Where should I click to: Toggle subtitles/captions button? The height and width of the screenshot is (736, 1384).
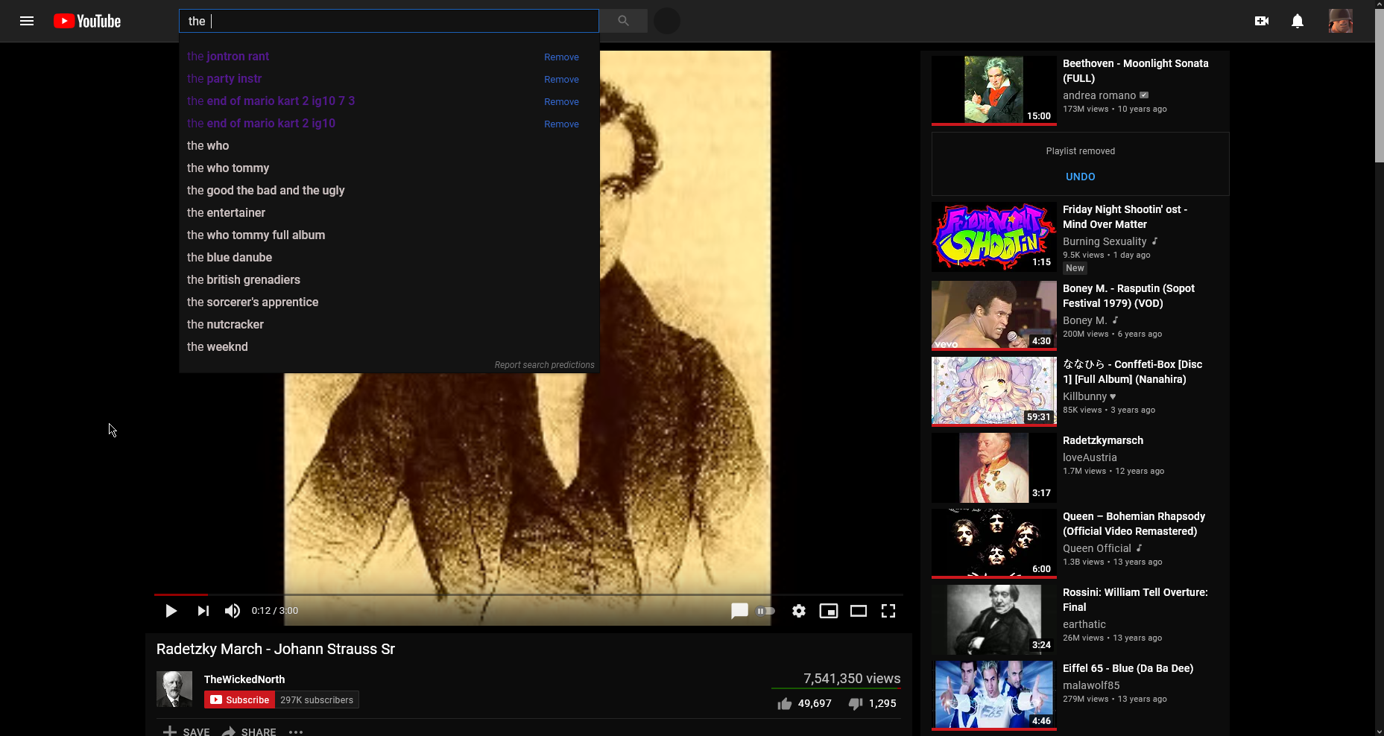point(739,611)
